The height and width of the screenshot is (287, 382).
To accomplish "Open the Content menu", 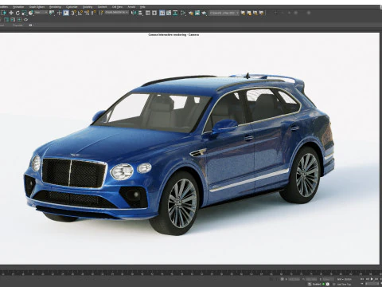I will point(102,7).
